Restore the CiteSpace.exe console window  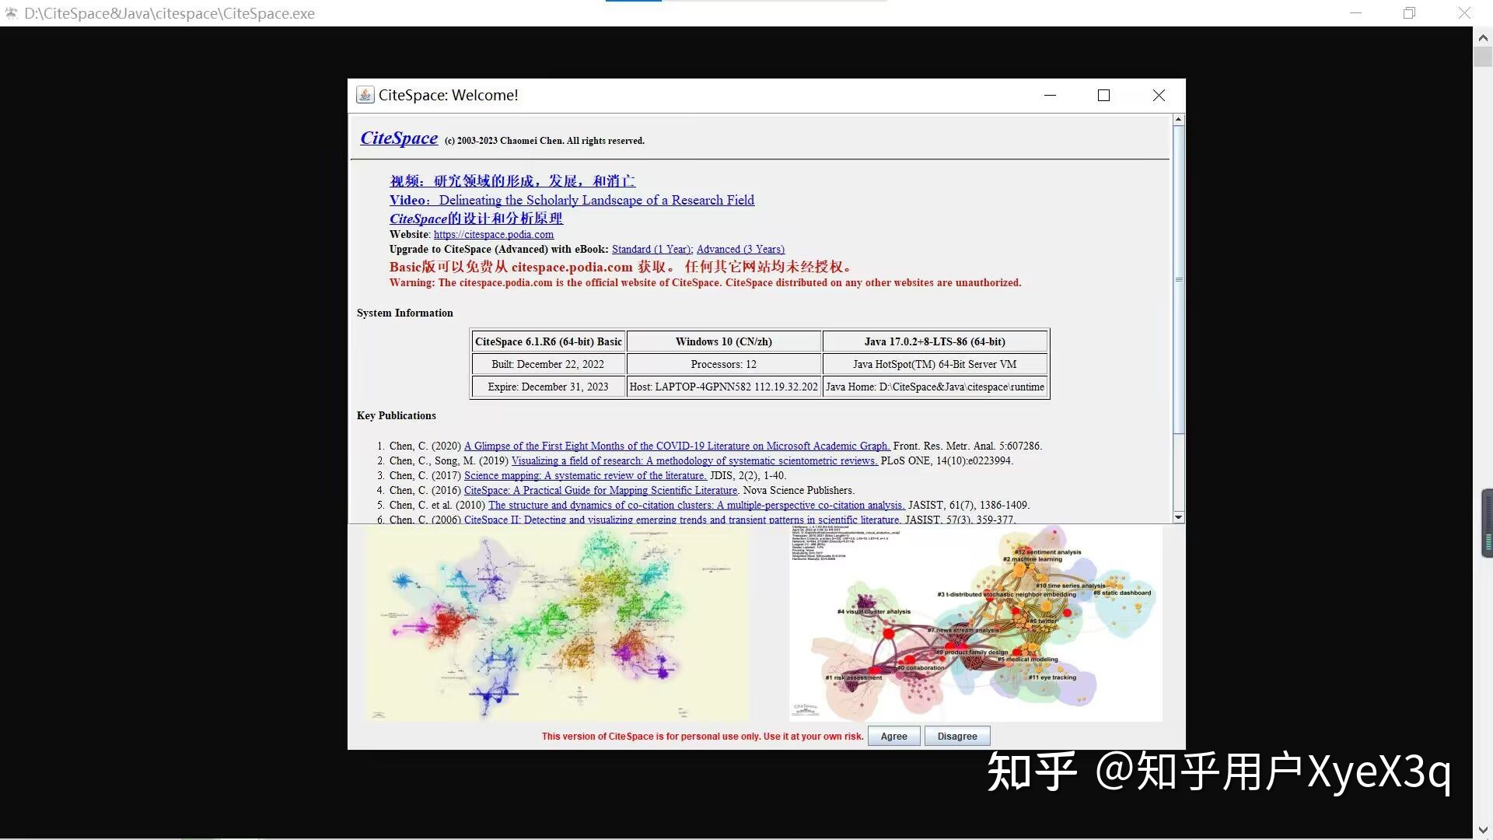(x=1409, y=13)
